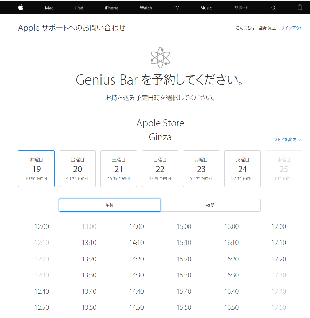This screenshot has height=318, width=310.
Task: Click the サインアウト link
Action: pos(292,28)
